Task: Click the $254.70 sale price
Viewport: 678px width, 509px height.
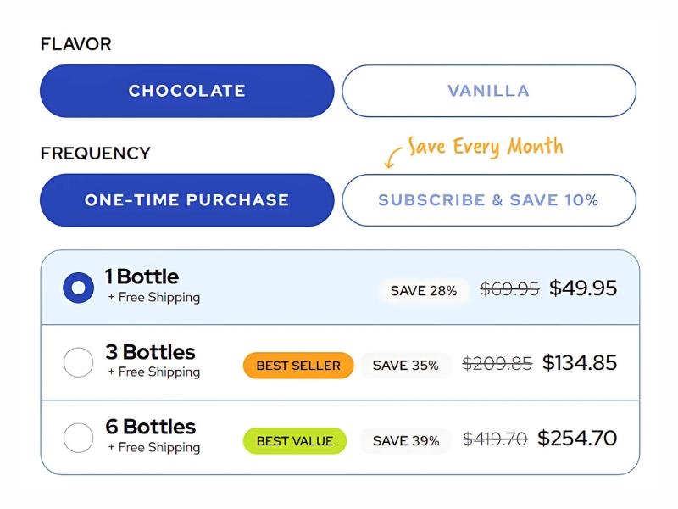Action: (577, 439)
